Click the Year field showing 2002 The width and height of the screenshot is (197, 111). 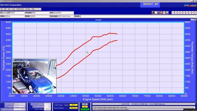[x=66, y=13]
